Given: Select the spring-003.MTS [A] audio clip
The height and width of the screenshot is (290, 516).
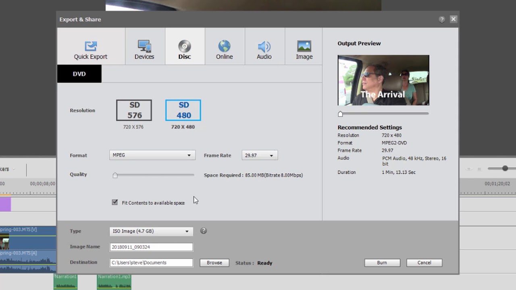Looking at the screenshot, I should point(28,261).
